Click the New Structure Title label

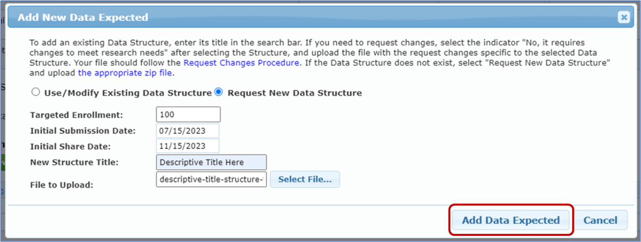click(x=74, y=162)
